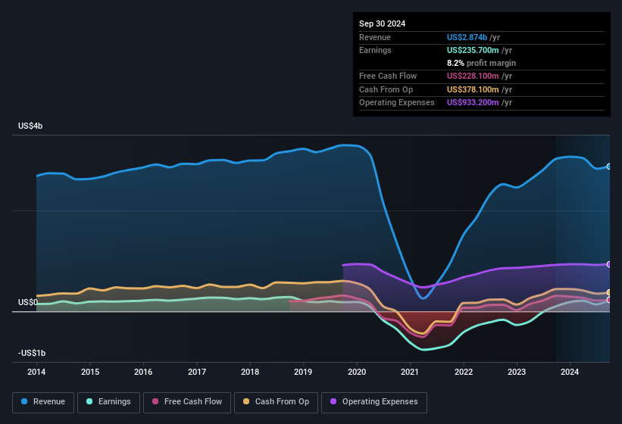
Task: Toggle the Free Cash Flow legend button
Action: (187, 402)
